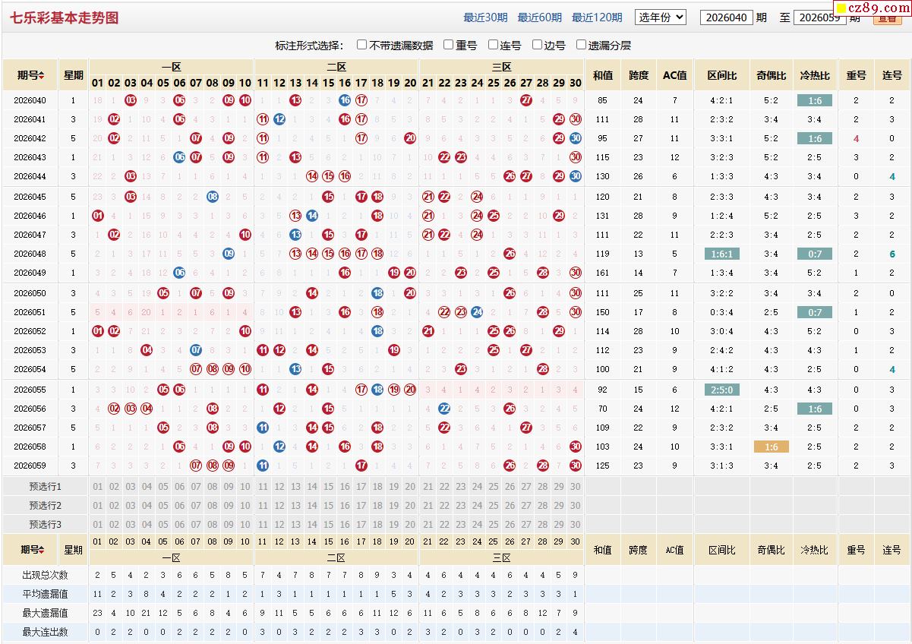Click the 期号 sort arrows in header

[42, 75]
